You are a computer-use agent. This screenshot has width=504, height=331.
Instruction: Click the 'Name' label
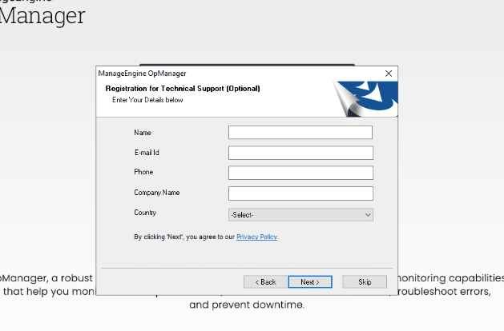[x=143, y=133]
